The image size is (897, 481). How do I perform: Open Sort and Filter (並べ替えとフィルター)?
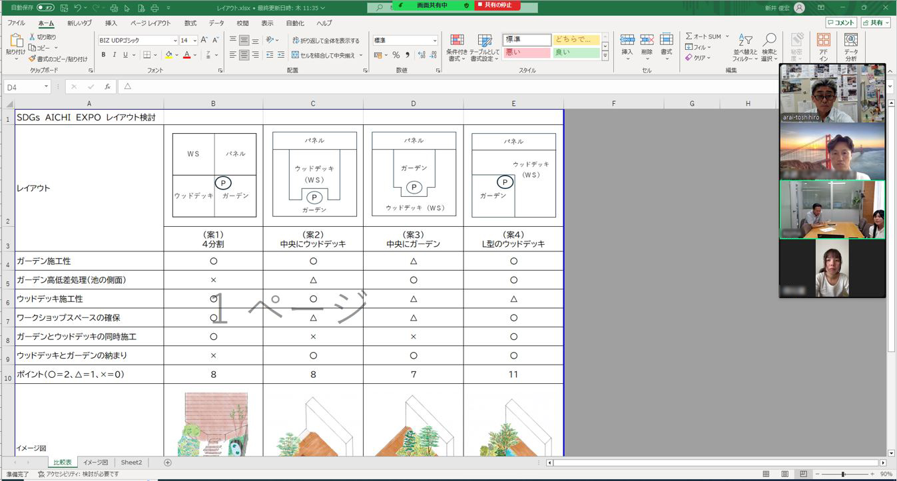[x=746, y=48]
